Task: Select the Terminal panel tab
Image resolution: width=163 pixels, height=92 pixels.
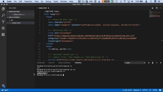Action: [78, 63]
